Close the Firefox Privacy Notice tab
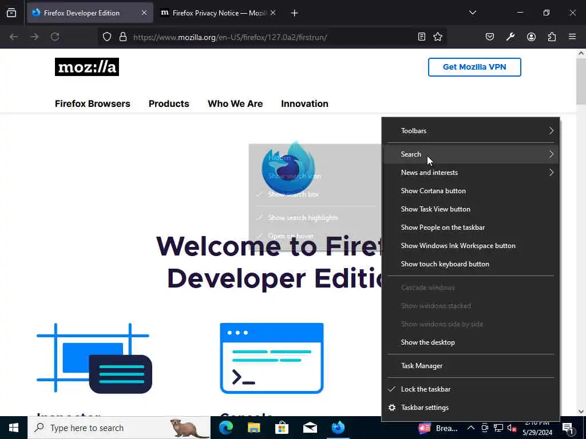The image size is (586, 439). [x=273, y=13]
